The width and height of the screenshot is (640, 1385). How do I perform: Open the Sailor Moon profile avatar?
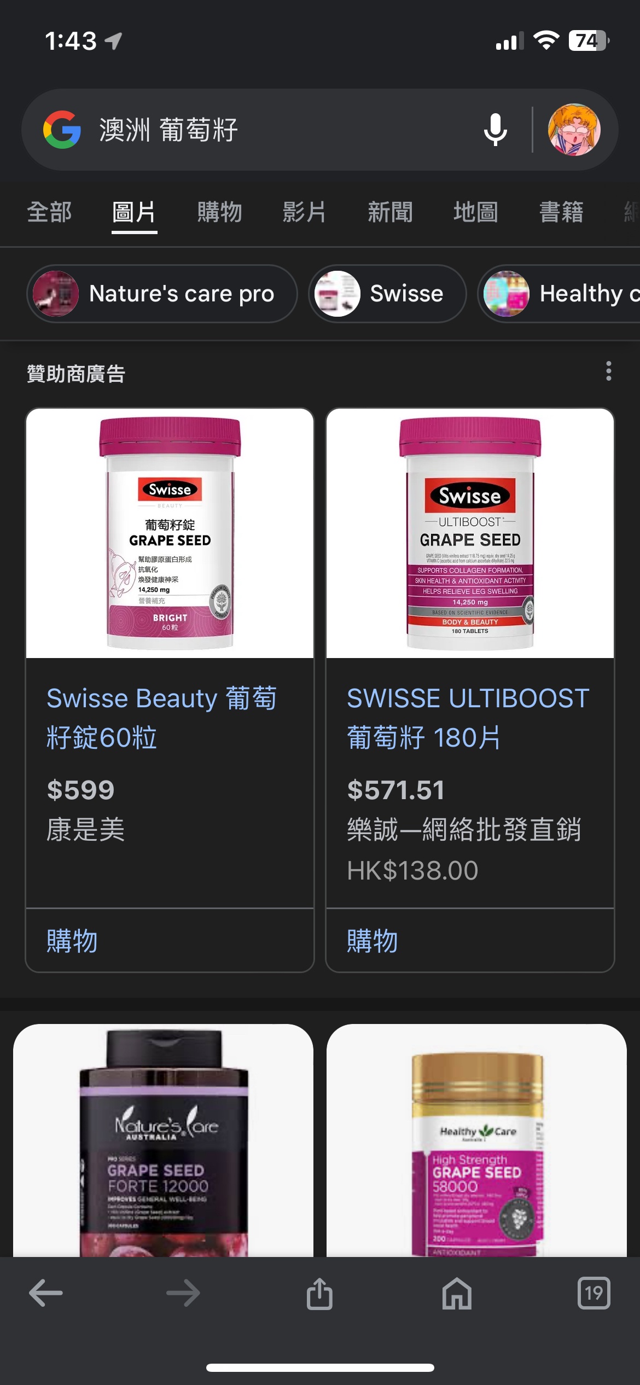point(574,130)
